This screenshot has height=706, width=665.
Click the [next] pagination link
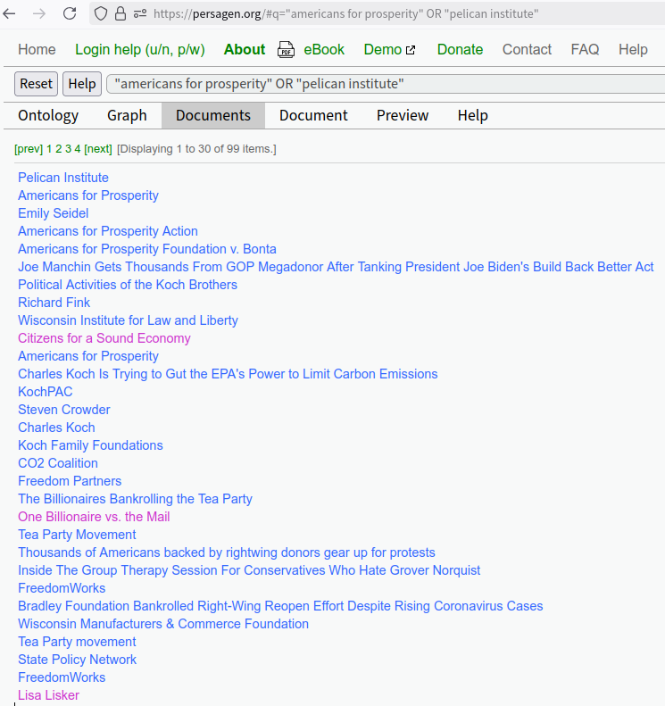(98, 149)
